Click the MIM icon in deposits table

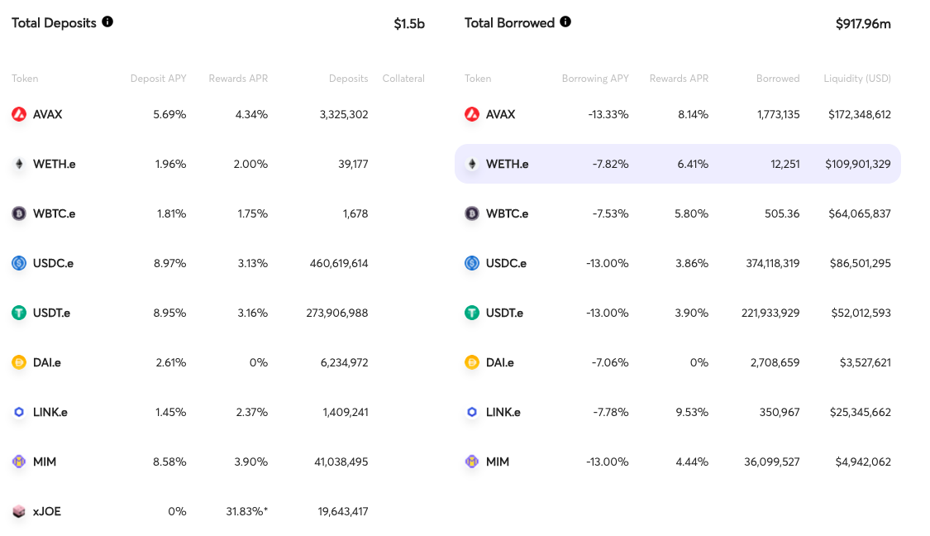pyautogui.click(x=19, y=462)
